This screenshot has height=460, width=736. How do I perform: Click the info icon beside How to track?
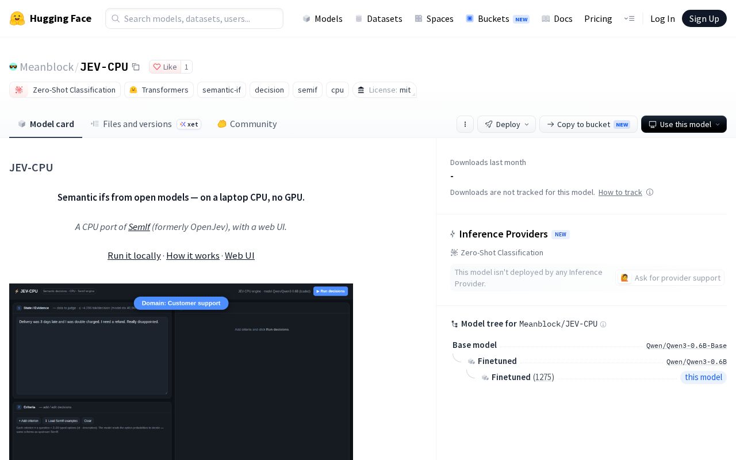(x=650, y=192)
